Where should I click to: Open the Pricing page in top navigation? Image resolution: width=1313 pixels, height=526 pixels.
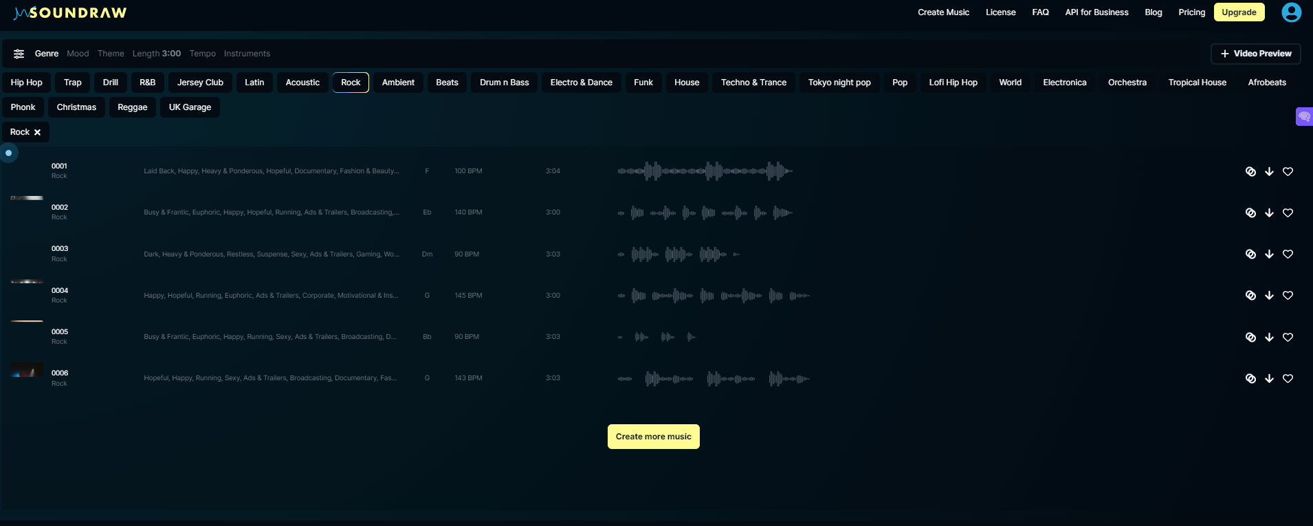pyautogui.click(x=1191, y=12)
